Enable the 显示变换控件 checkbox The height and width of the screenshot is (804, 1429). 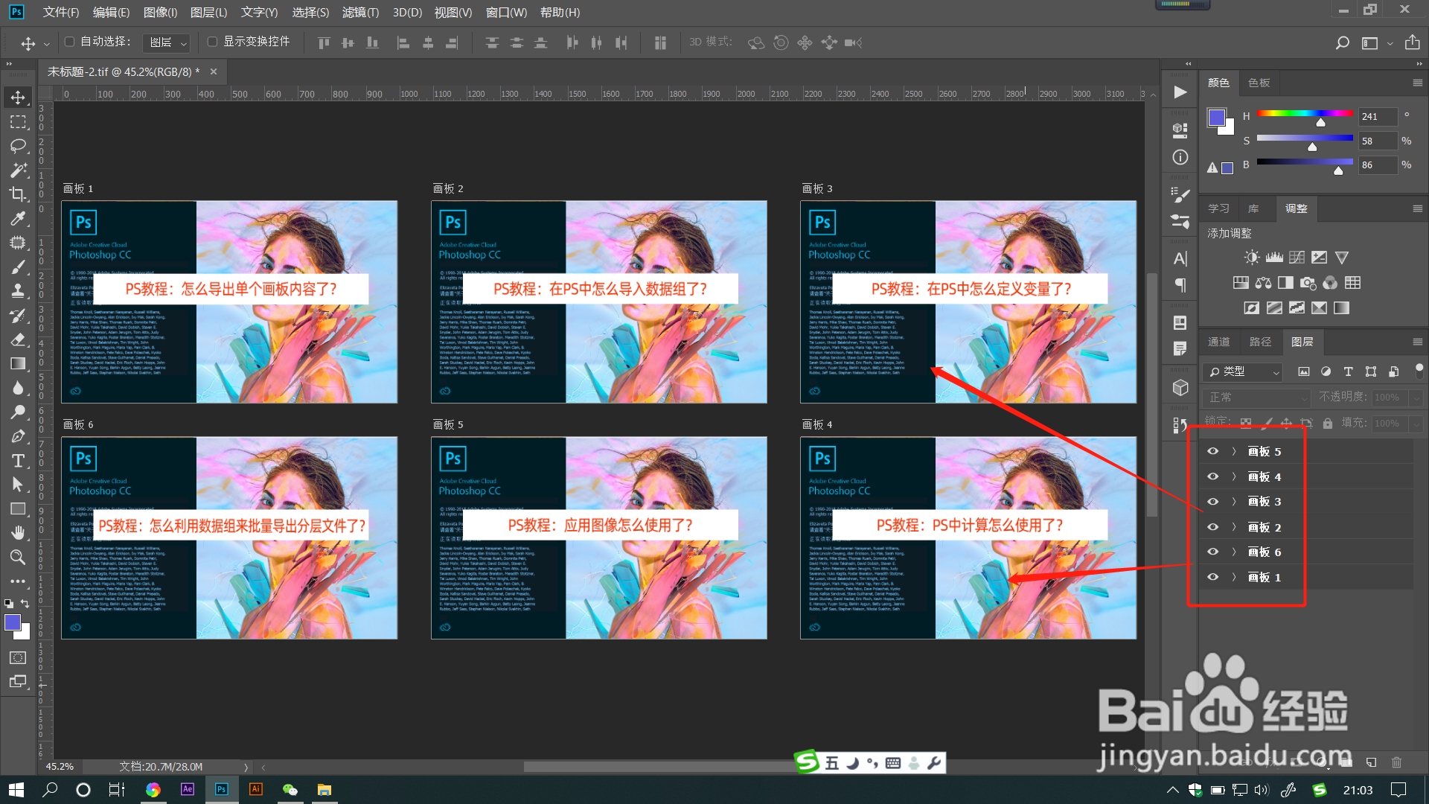(x=213, y=42)
